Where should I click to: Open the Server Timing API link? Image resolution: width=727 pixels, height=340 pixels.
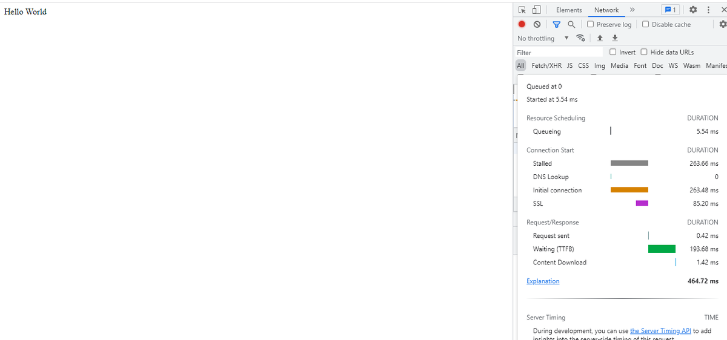point(660,331)
